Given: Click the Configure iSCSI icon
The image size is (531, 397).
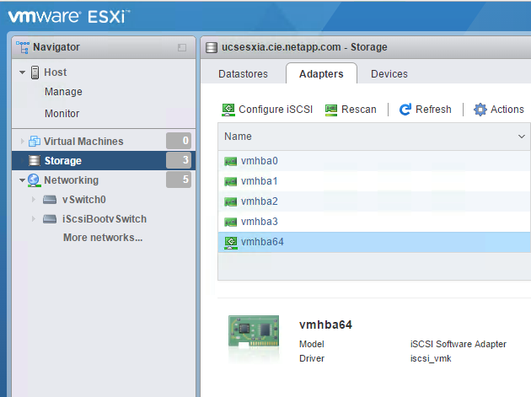Looking at the screenshot, I should pyautogui.click(x=228, y=110).
